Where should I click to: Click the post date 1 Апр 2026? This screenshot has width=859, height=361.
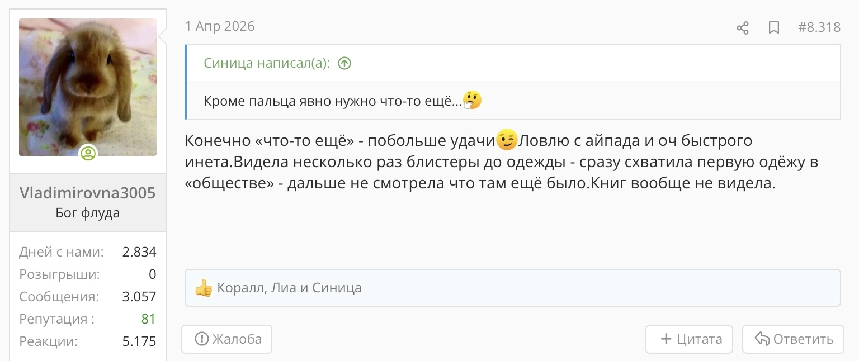[220, 26]
